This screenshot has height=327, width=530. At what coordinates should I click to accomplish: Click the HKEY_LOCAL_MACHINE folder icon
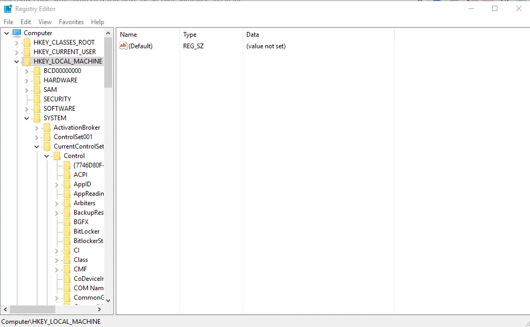[x=27, y=61]
